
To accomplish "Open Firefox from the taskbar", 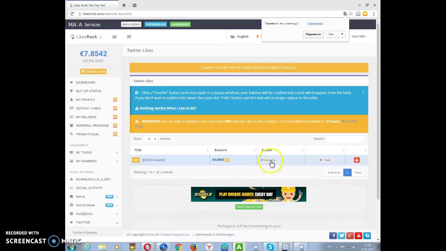I will click(x=193, y=247).
